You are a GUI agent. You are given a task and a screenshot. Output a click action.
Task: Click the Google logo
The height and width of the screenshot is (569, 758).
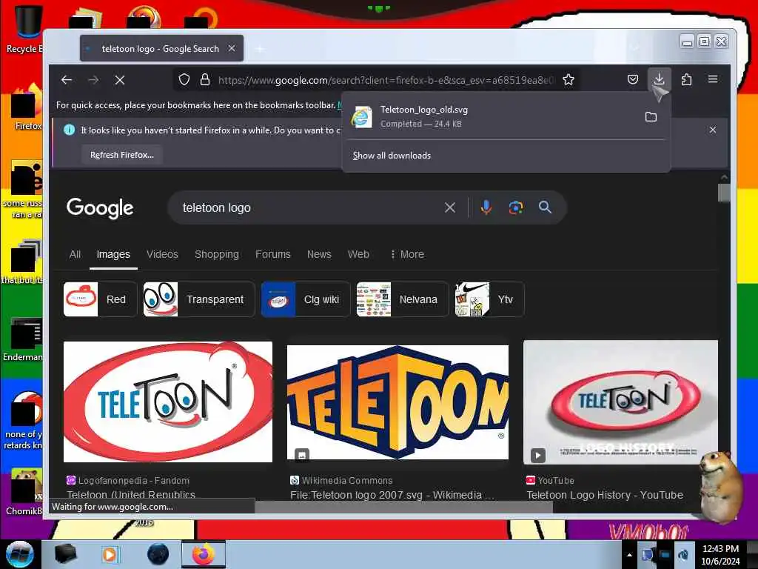[100, 208]
